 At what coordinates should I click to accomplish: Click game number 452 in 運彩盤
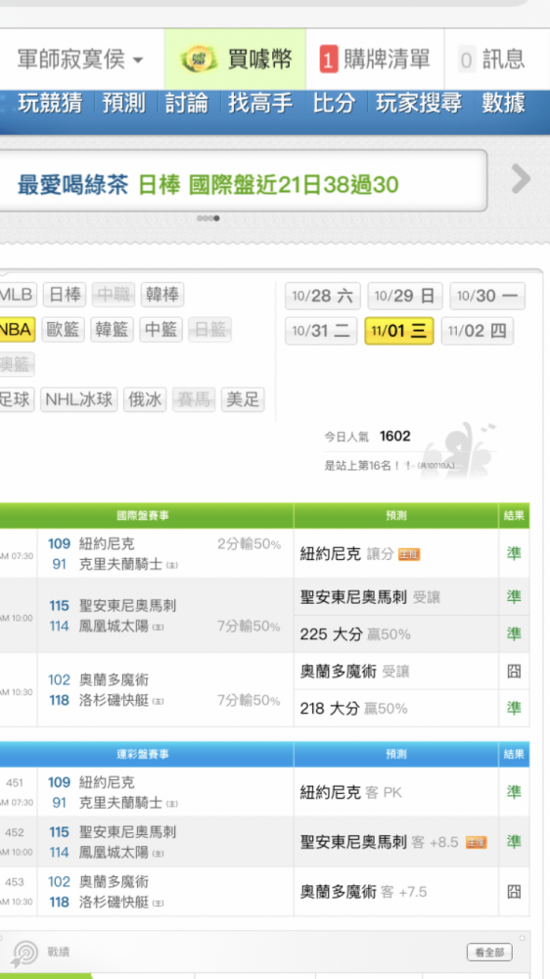15,832
